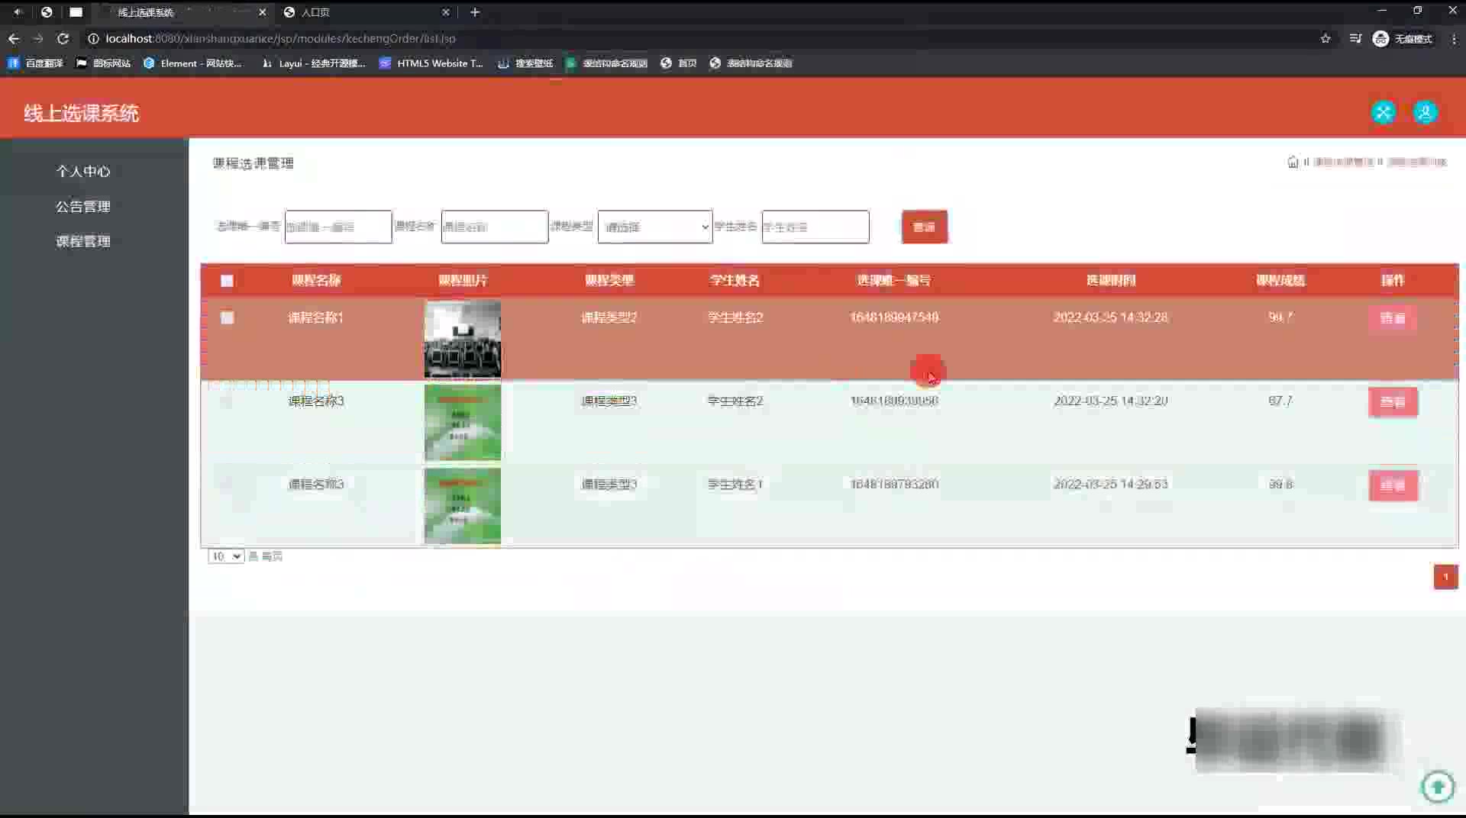Click the action button in 课程名称1 row
The width and height of the screenshot is (1466, 818).
(1392, 318)
